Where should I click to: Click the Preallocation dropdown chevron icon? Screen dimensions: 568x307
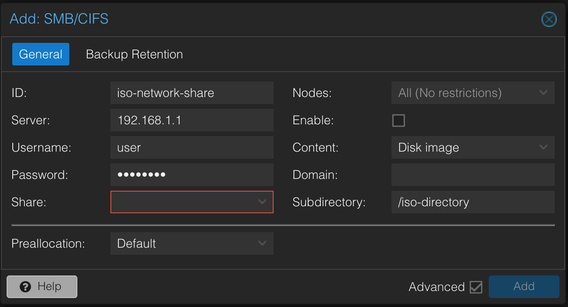click(x=263, y=243)
